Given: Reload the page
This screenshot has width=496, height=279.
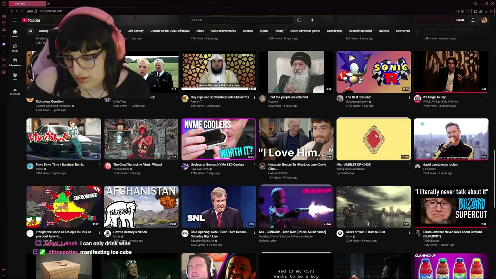Looking at the screenshot, I should tap(22, 11).
